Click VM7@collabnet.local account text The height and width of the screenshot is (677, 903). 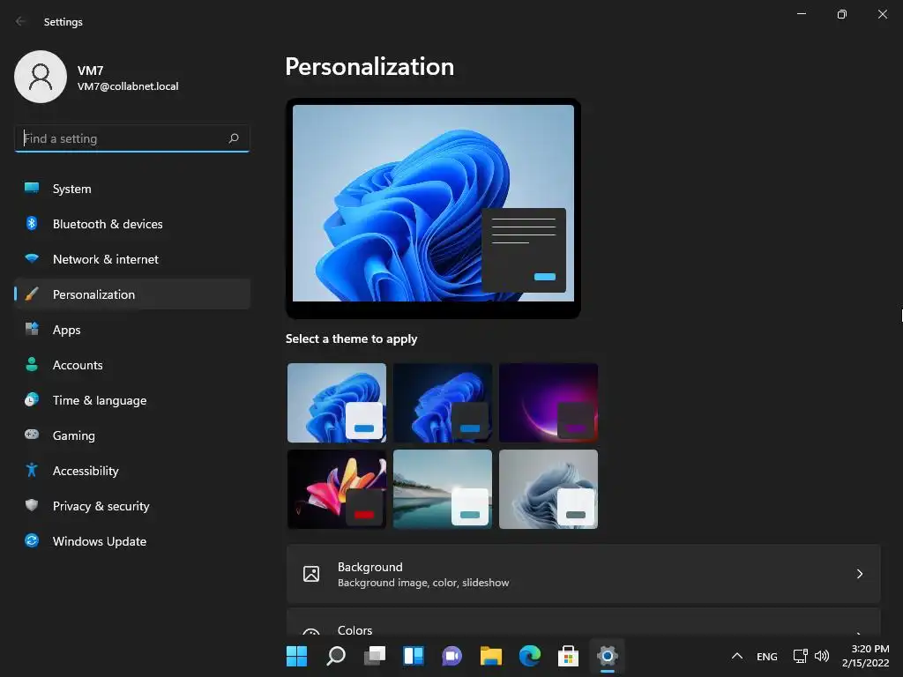pos(128,86)
